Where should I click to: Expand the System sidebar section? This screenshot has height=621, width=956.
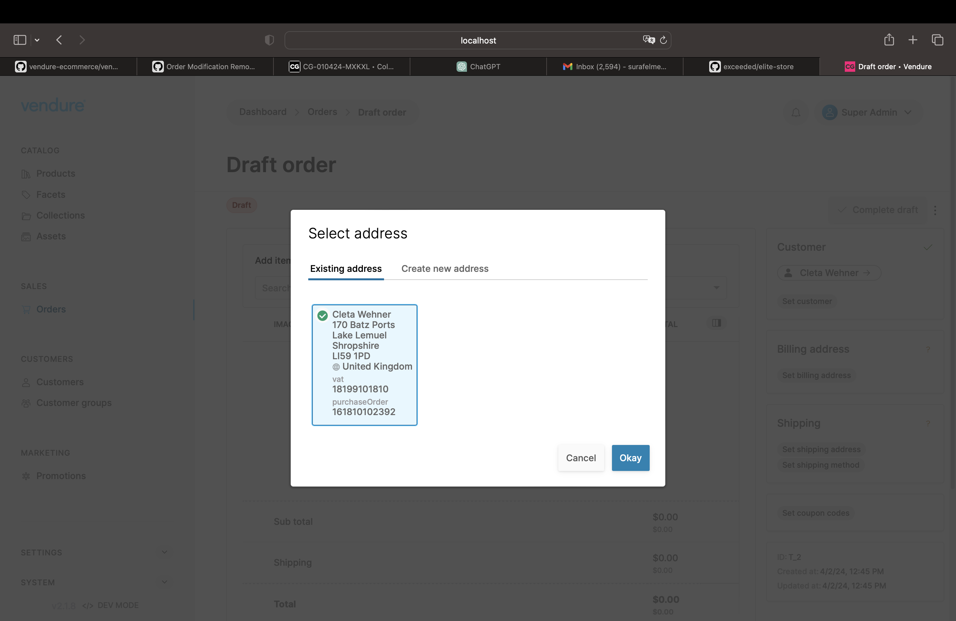164,582
